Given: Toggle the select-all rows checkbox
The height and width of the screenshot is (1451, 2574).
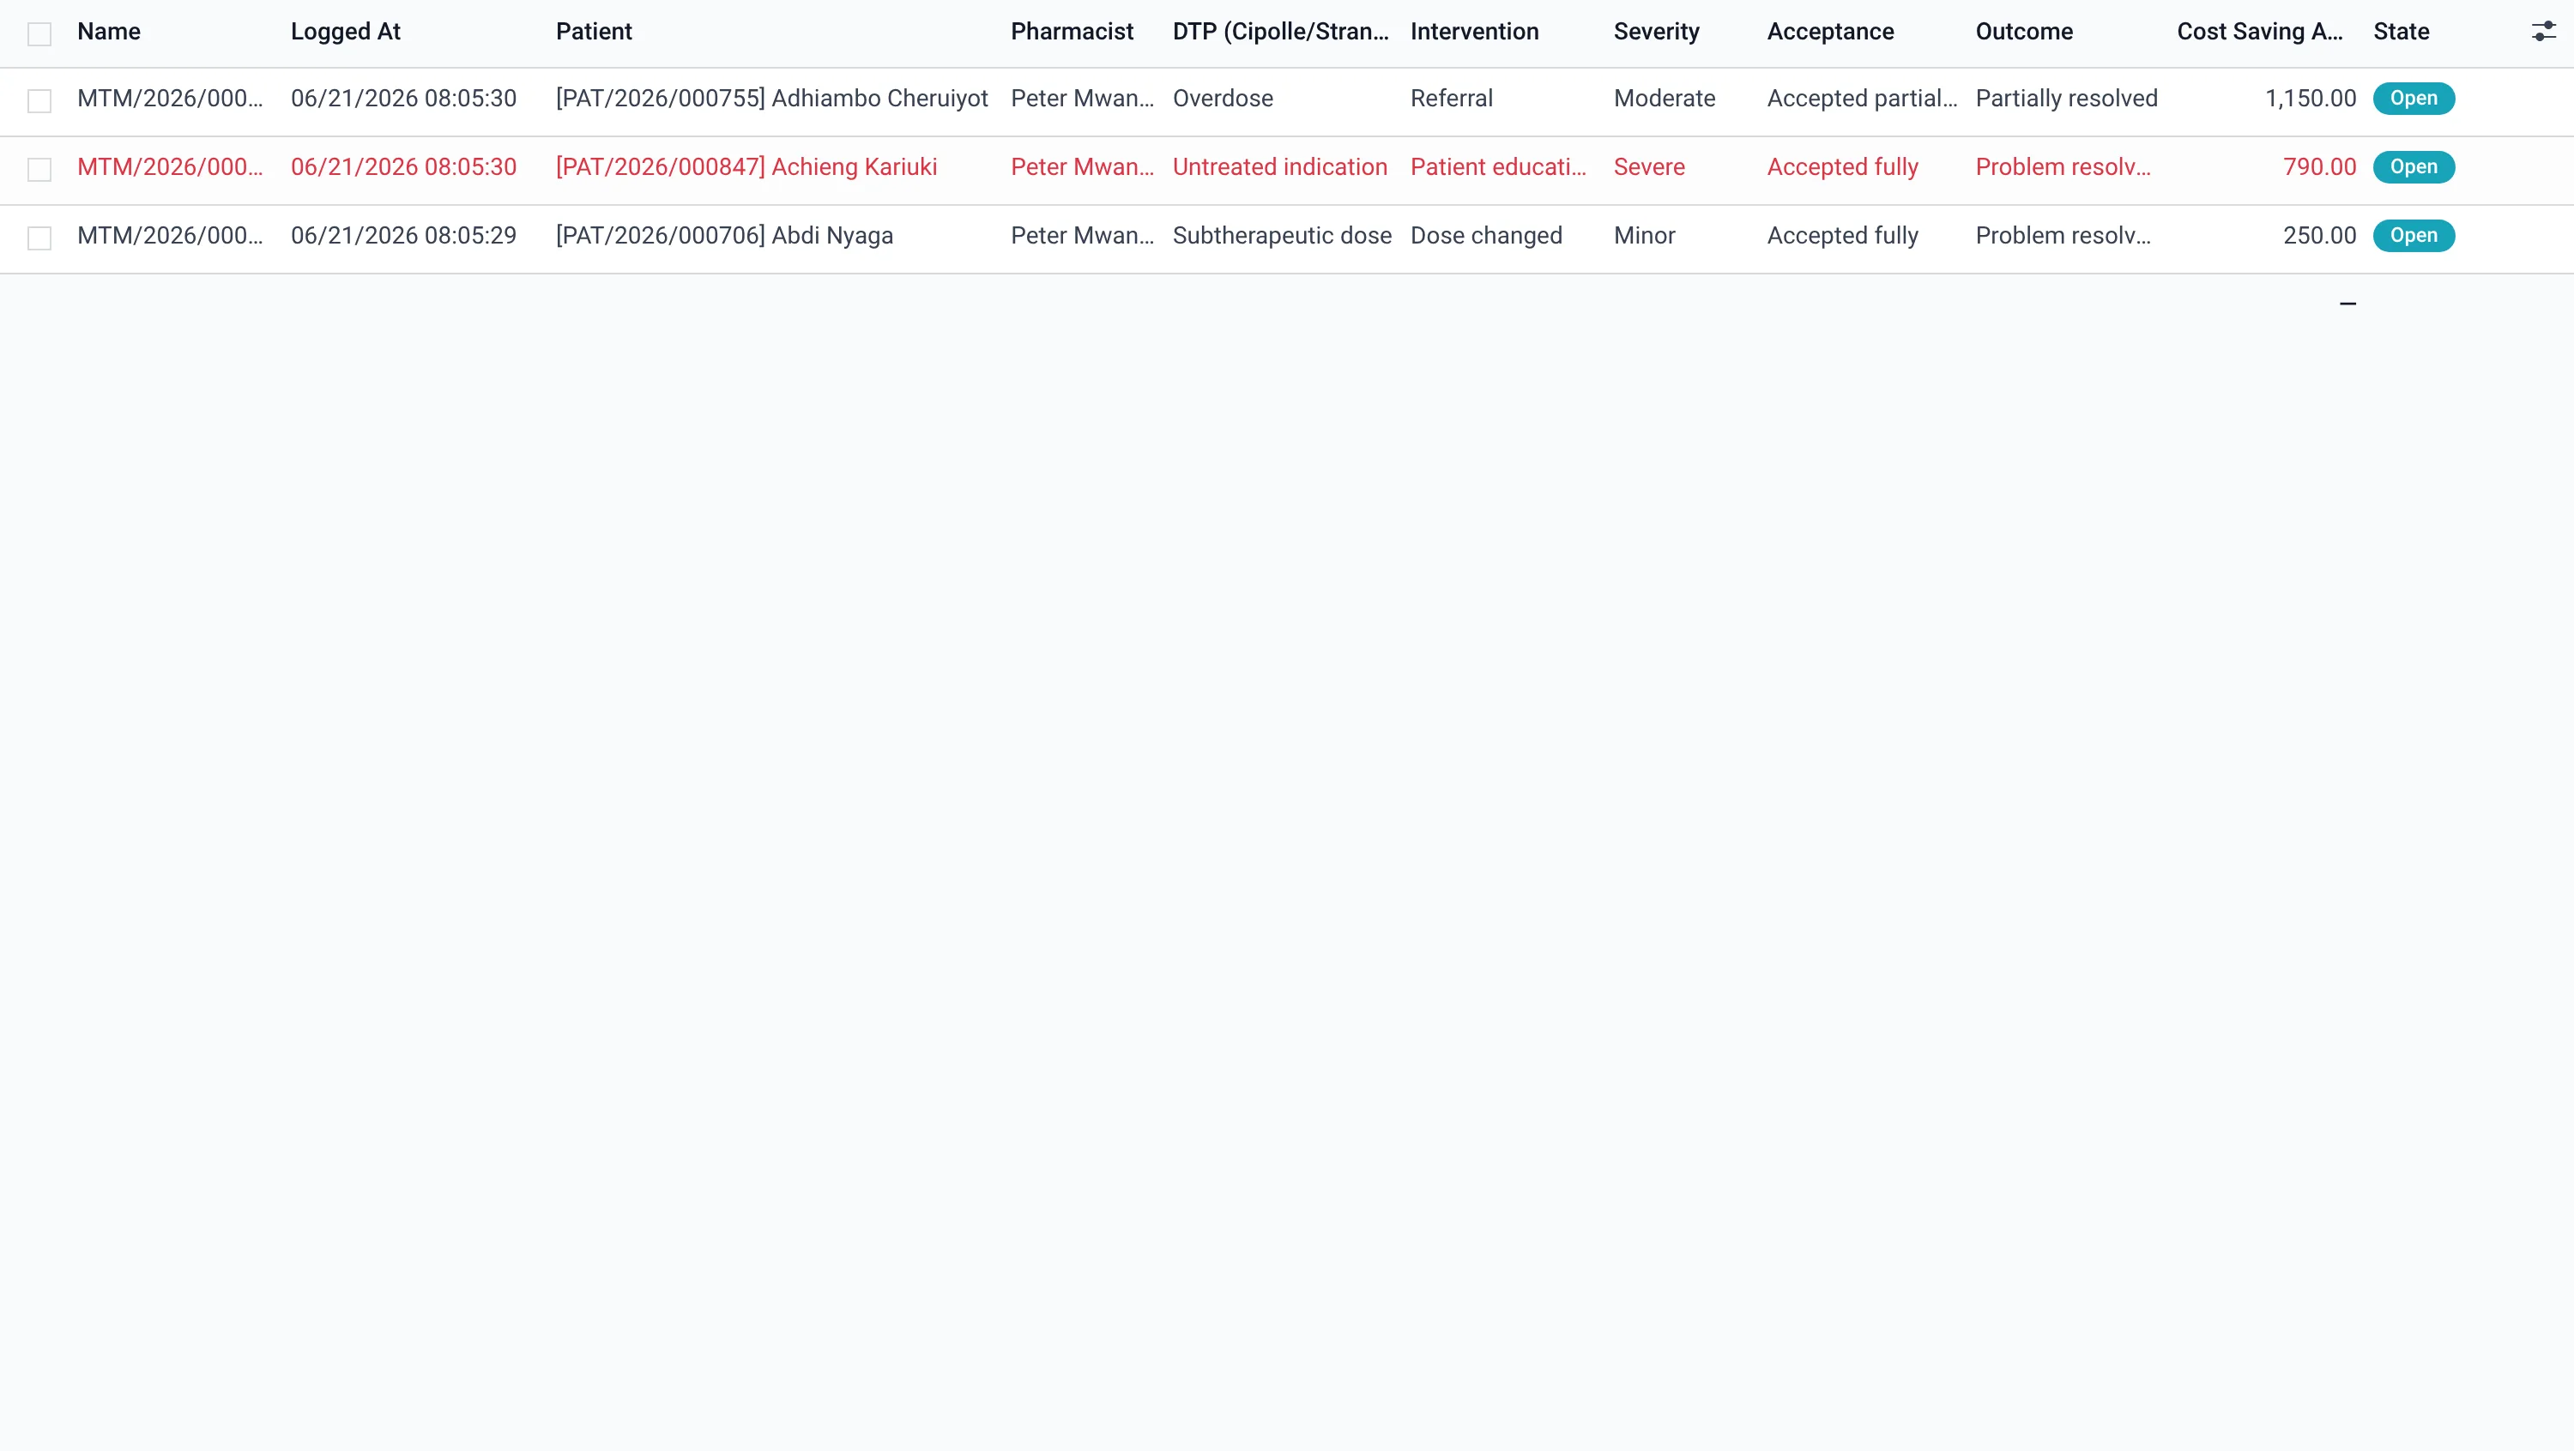Looking at the screenshot, I should [x=39, y=34].
